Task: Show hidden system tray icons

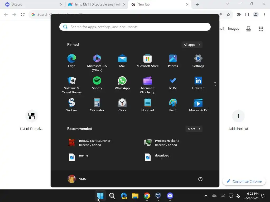Action: pos(206,196)
